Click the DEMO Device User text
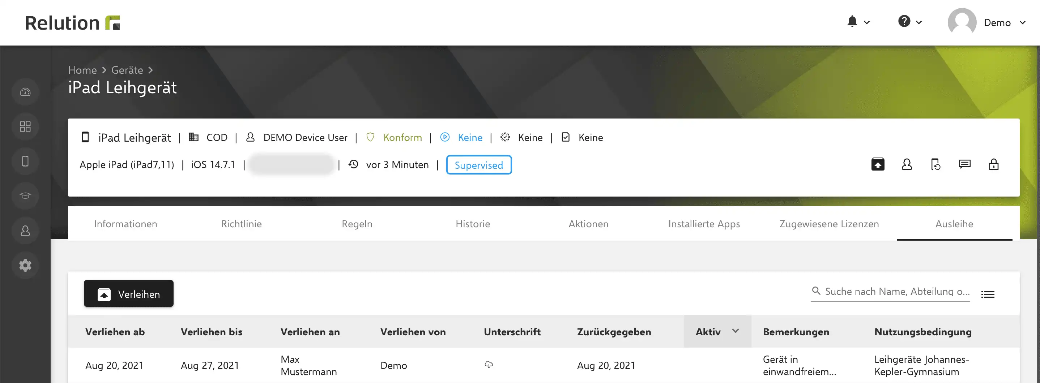The height and width of the screenshot is (383, 1040). (305, 137)
